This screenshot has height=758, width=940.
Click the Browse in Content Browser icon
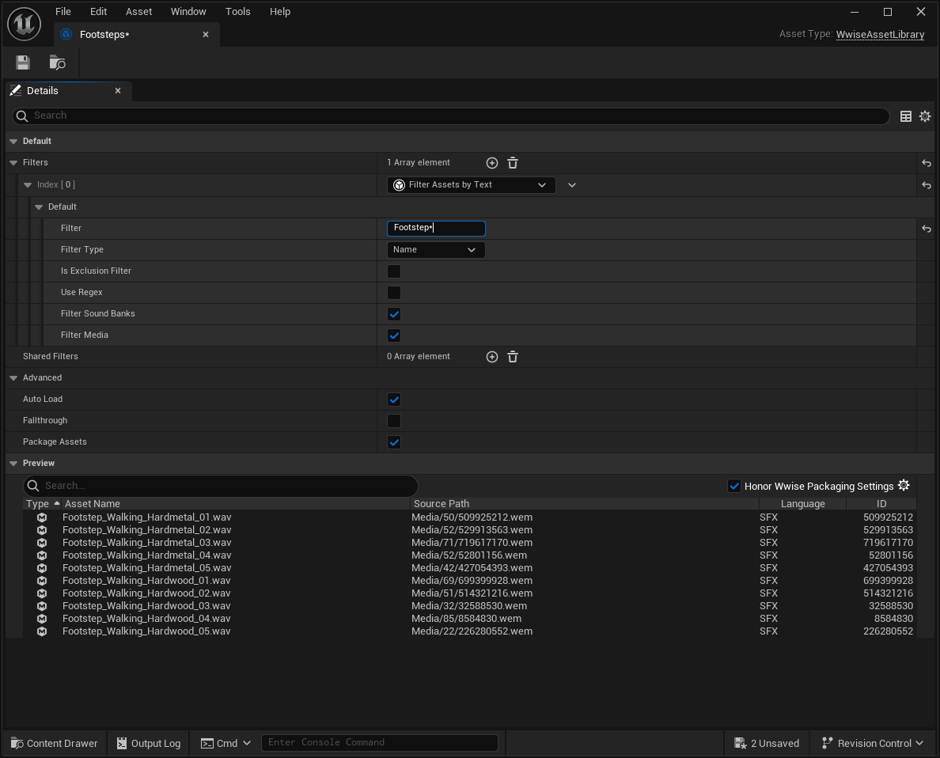pos(57,63)
